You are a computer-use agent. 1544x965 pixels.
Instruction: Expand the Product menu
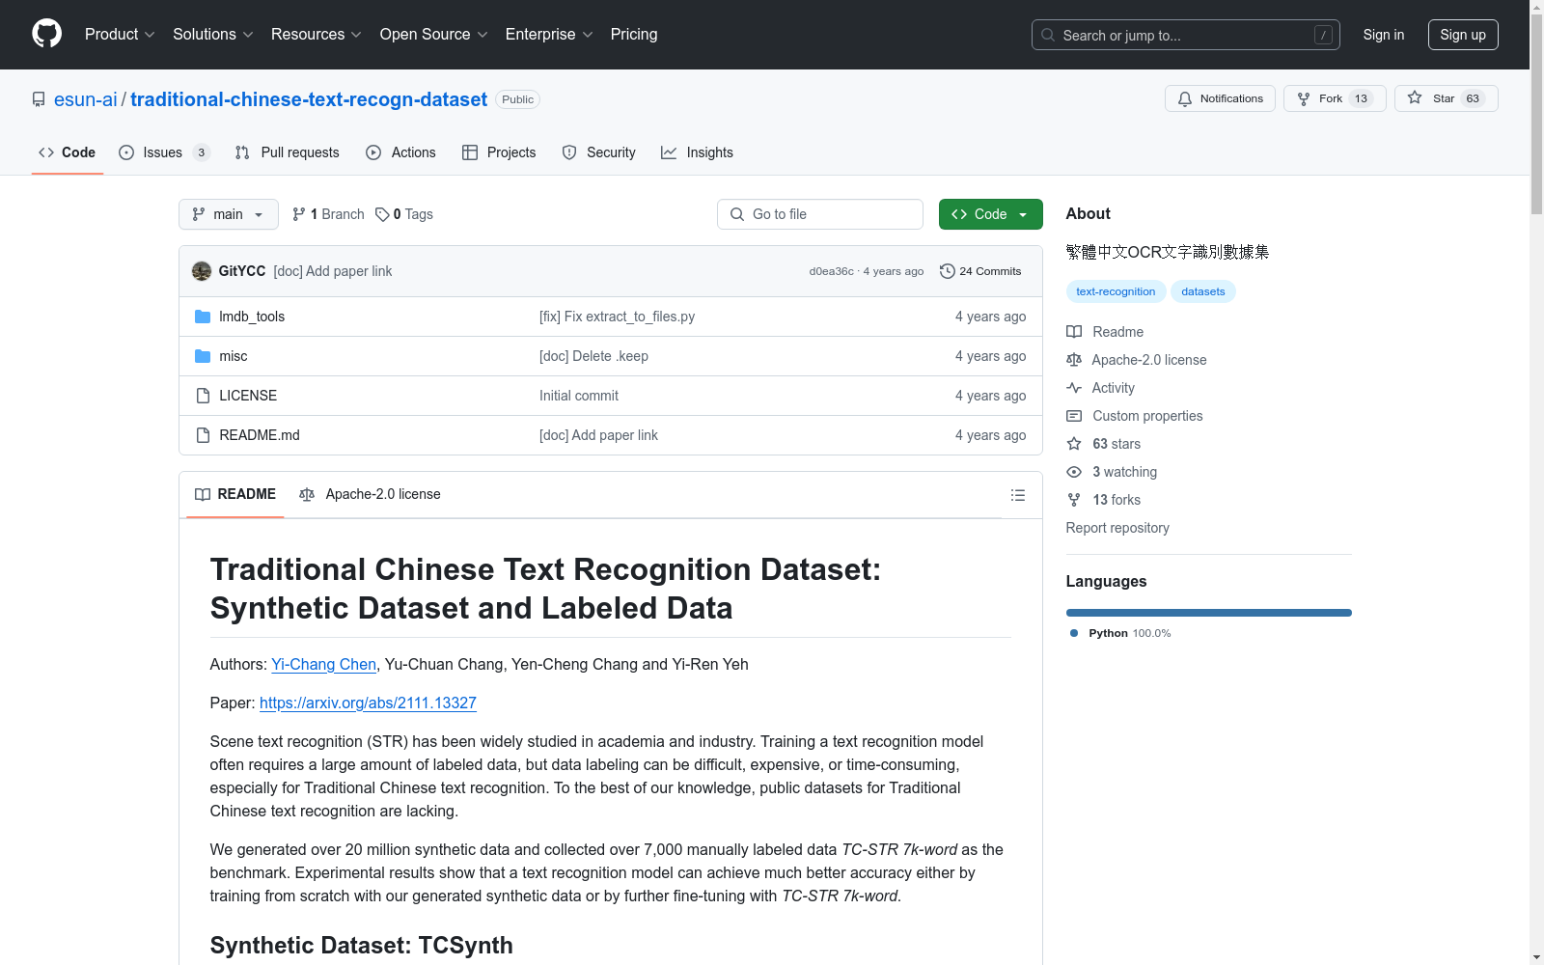(120, 35)
